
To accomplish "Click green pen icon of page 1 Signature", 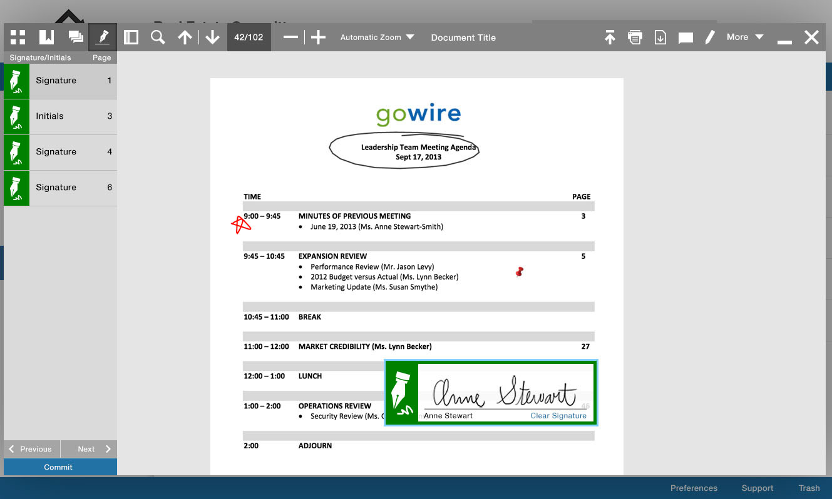I will tap(16, 81).
